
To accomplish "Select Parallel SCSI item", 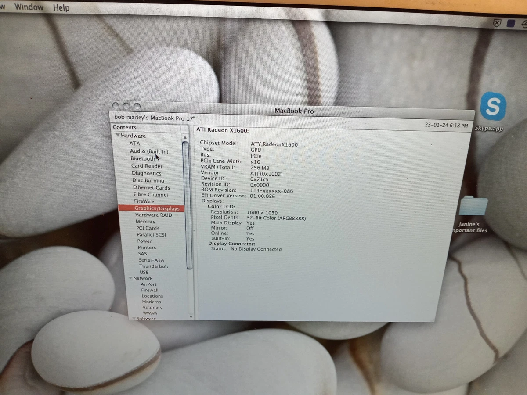I will 151,235.
